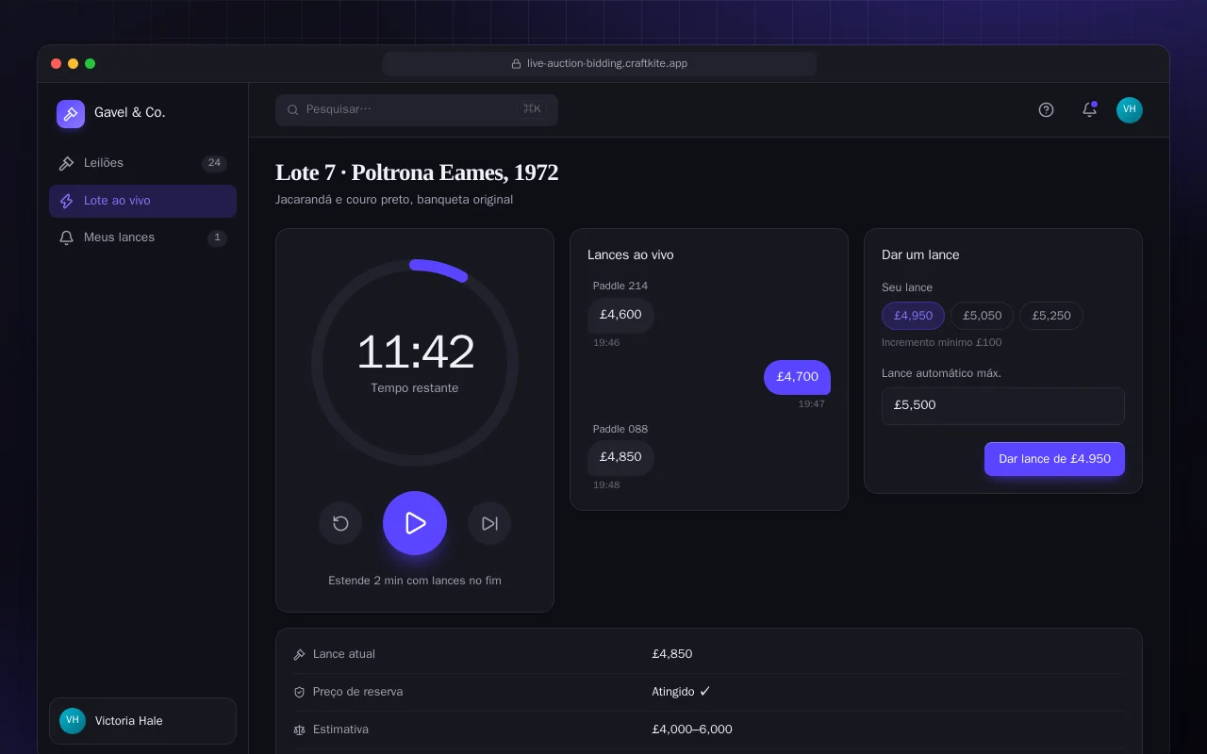This screenshot has width=1207, height=754.
Task: Click the shield icon beside Preço de reserva
Action: point(300,692)
